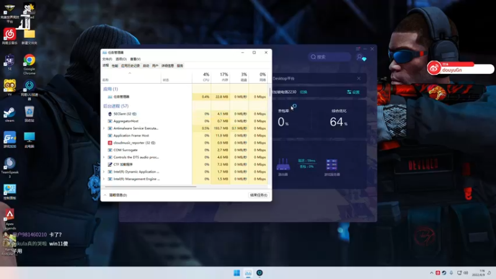
Task: Click UU accelerator icon on the taskbar
Action: [x=259, y=273]
